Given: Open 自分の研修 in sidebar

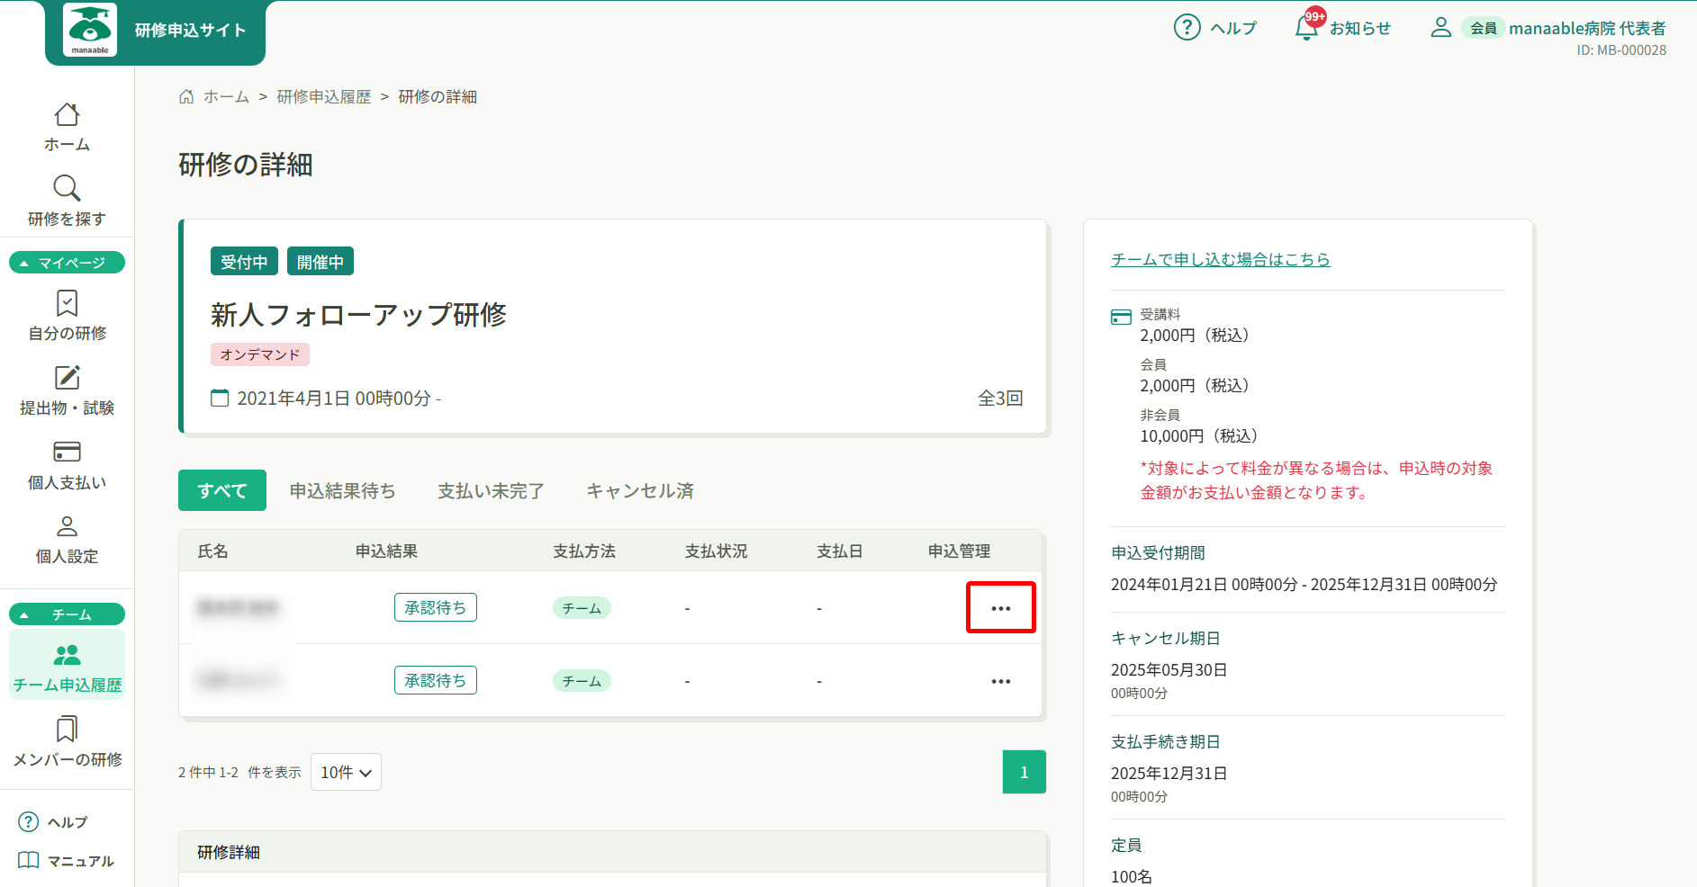Looking at the screenshot, I should click(67, 315).
